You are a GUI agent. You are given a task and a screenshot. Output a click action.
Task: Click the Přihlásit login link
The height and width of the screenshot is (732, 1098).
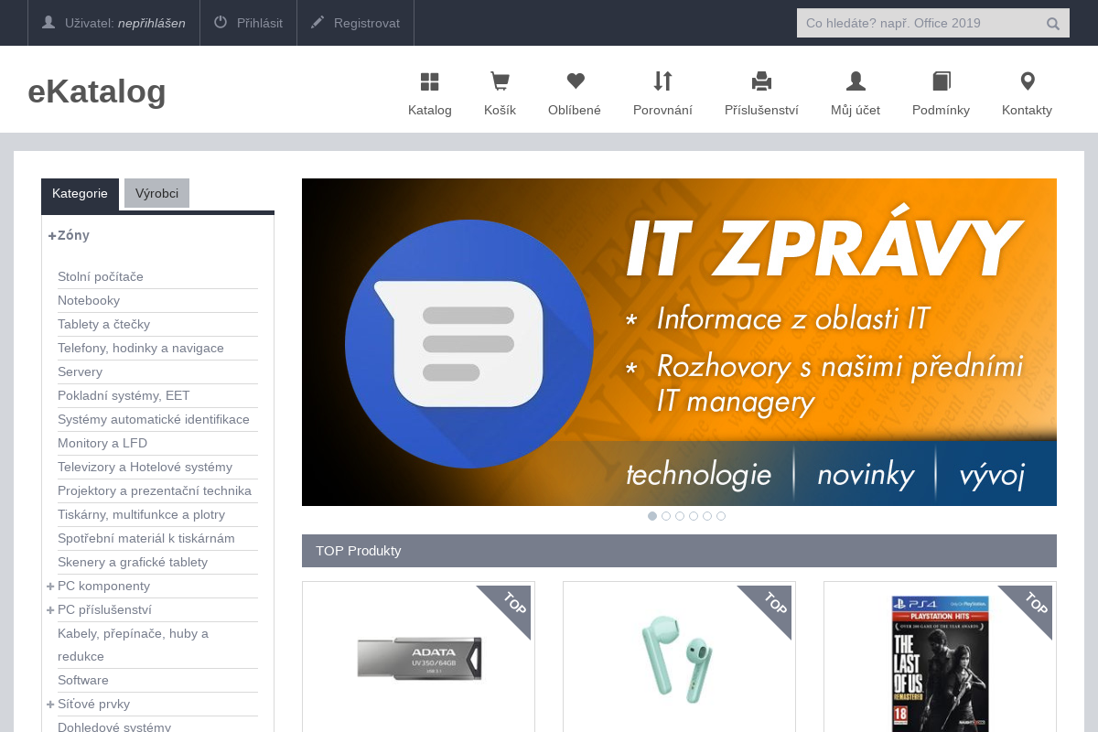coord(248,23)
